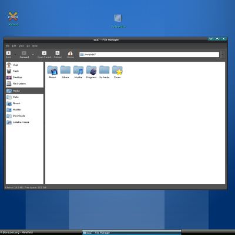Select the Muzika folder with music note
The image size is (235, 235).
(x=78, y=72)
